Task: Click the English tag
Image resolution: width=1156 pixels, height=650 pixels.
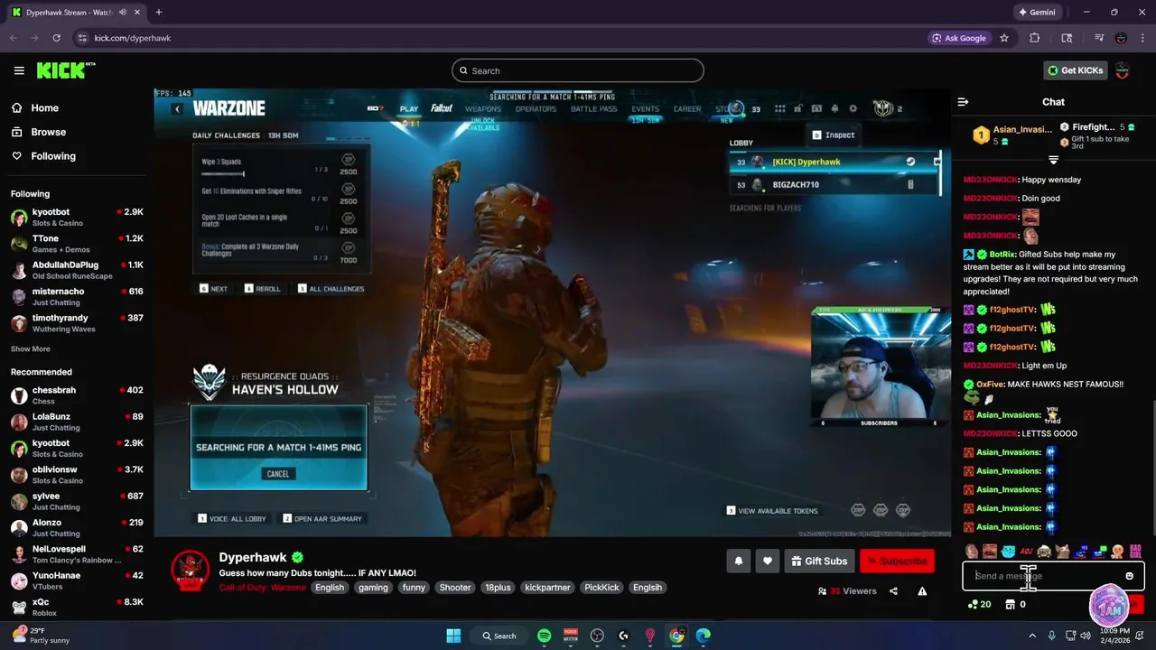Action: point(329,587)
